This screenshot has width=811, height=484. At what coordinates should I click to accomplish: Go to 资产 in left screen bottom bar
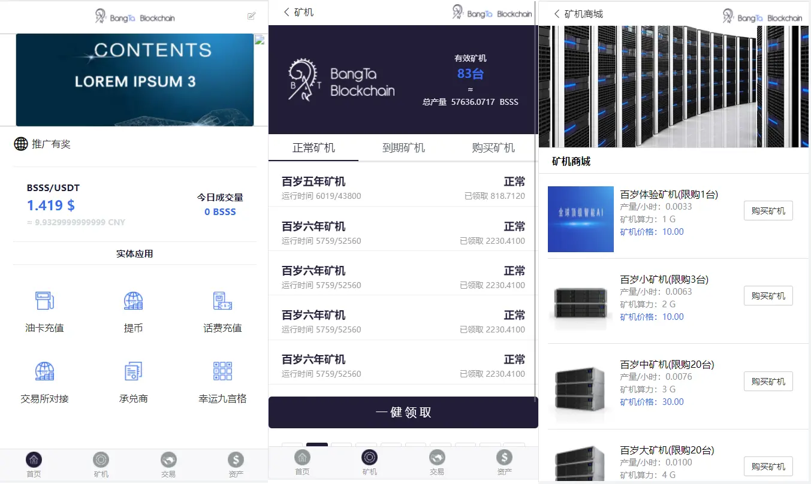(x=236, y=465)
